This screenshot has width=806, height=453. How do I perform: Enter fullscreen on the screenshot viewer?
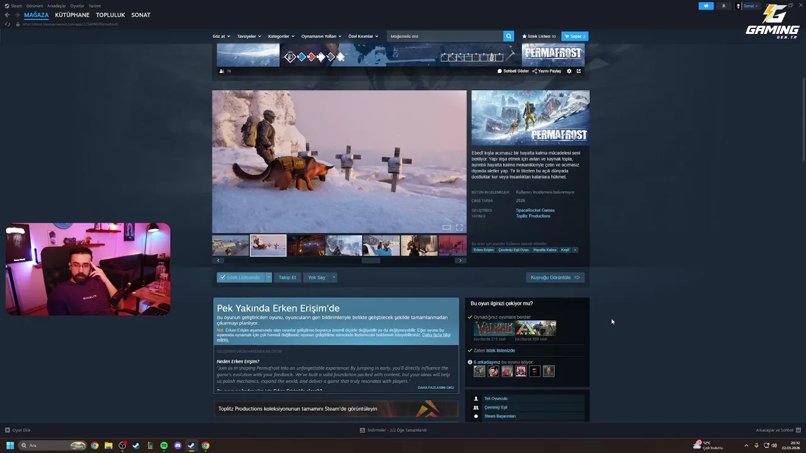459,227
